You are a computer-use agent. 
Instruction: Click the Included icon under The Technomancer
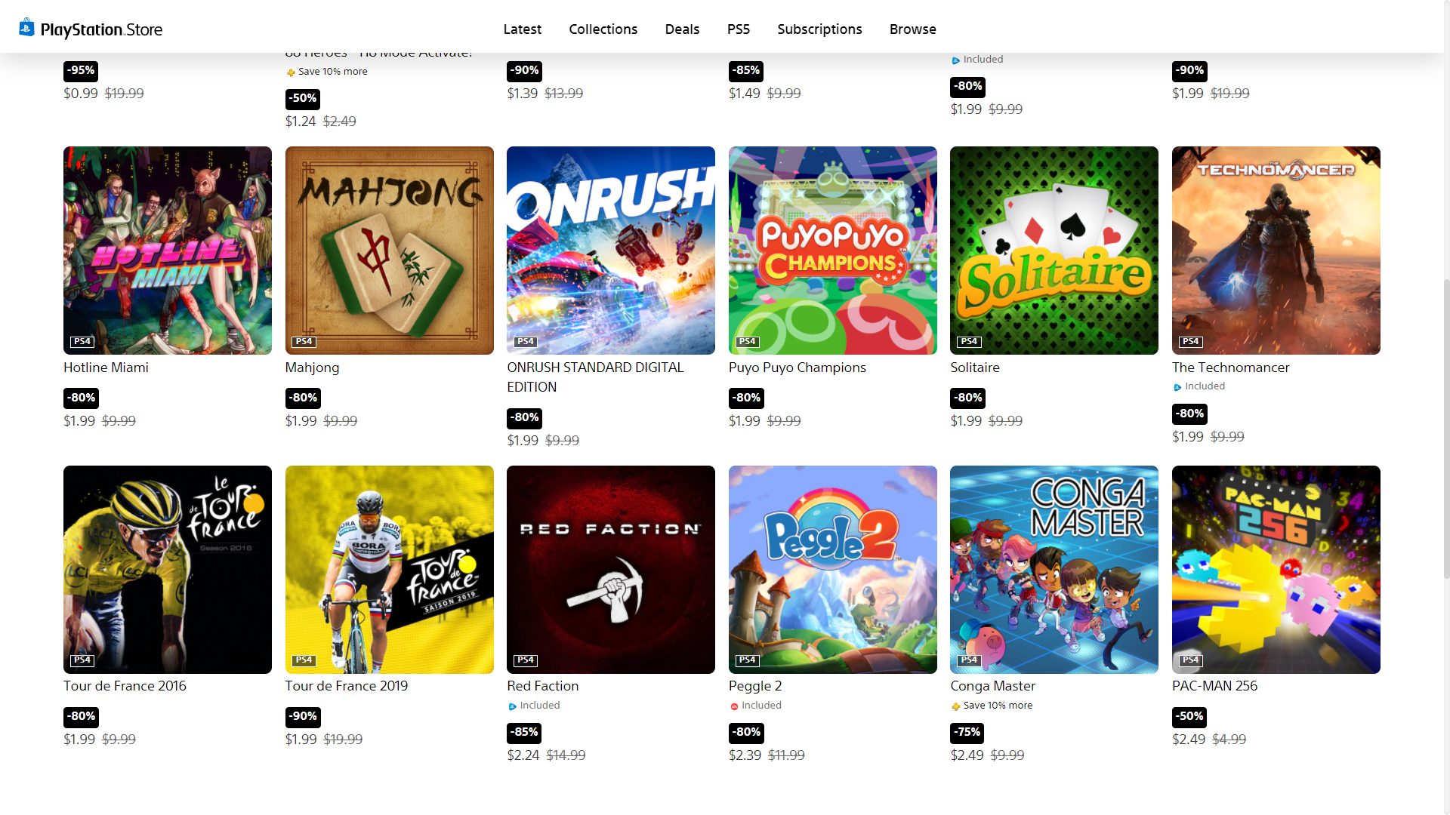tap(1177, 387)
